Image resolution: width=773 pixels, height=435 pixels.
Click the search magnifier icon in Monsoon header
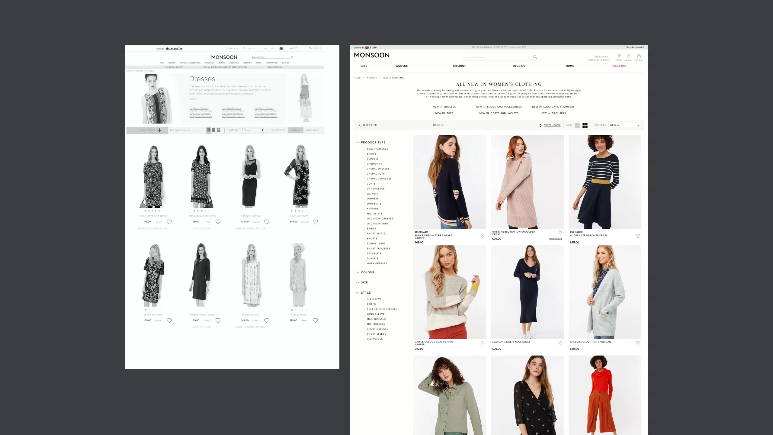535,57
